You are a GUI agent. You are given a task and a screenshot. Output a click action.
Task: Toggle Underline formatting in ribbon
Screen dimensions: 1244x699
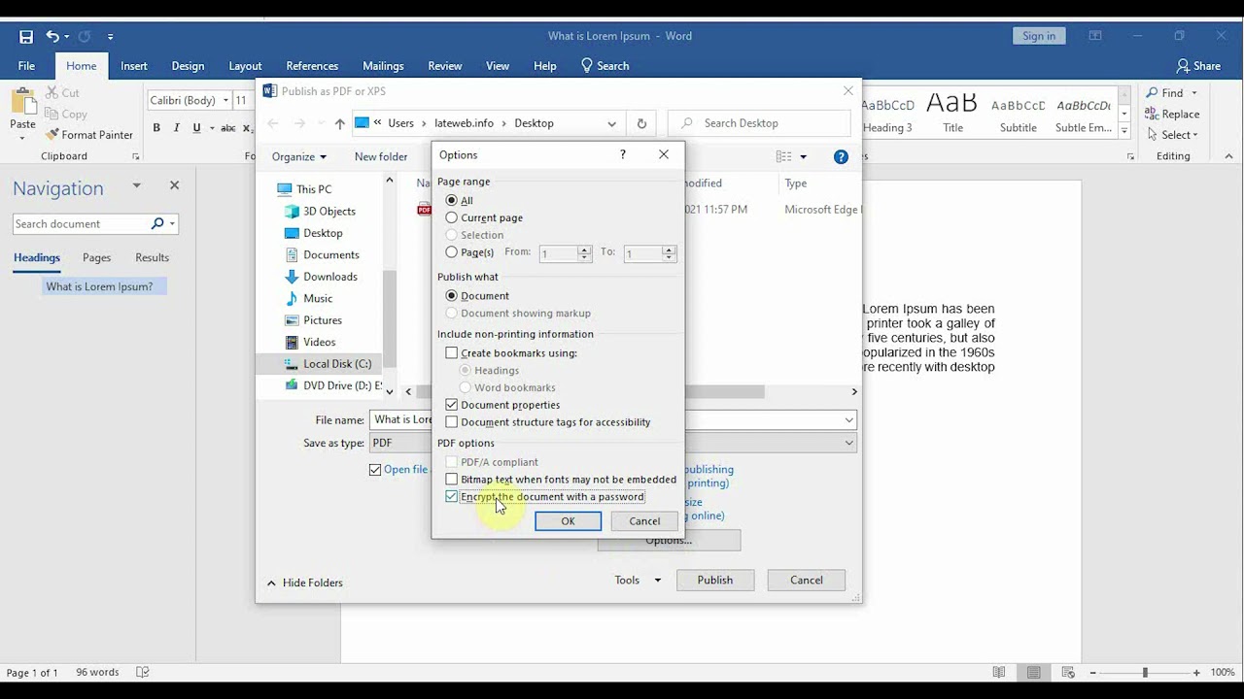pyautogui.click(x=196, y=128)
